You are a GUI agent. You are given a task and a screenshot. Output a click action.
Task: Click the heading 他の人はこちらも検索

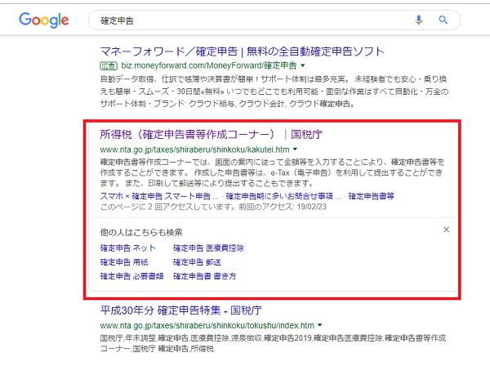pos(141,233)
